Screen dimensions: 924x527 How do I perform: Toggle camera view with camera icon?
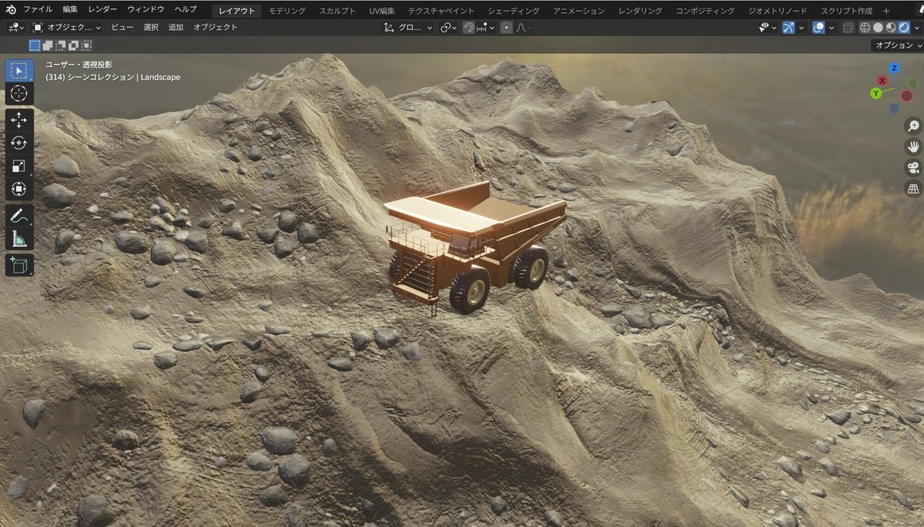click(x=913, y=167)
